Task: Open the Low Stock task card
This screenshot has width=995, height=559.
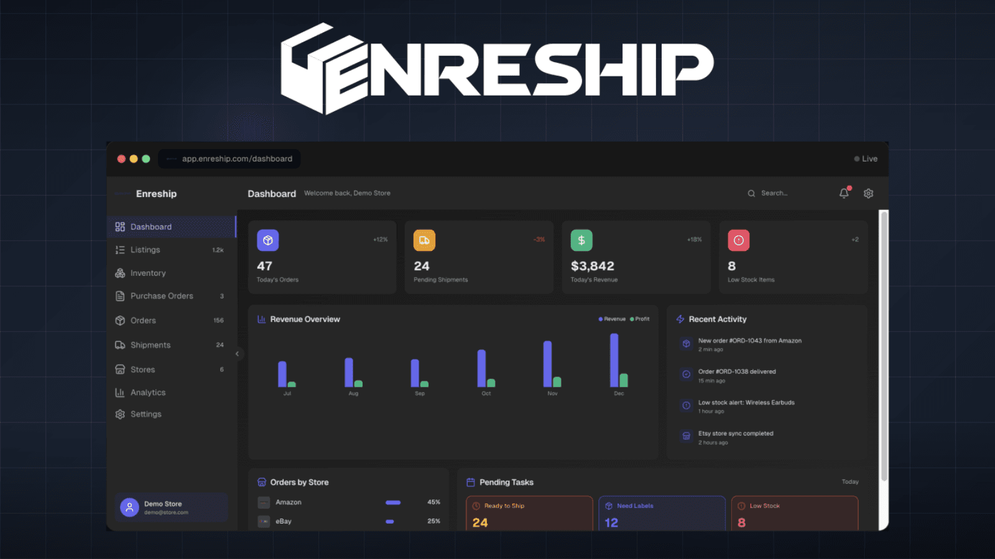Action: tap(795, 513)
